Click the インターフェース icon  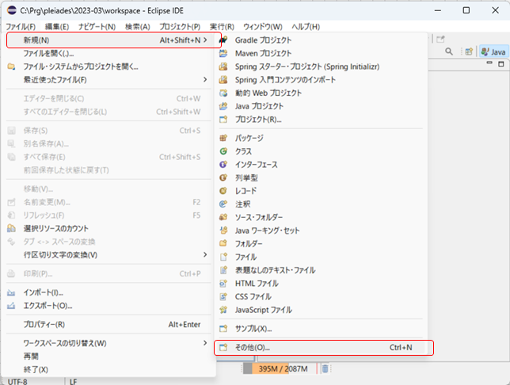[x=223, y=164]
